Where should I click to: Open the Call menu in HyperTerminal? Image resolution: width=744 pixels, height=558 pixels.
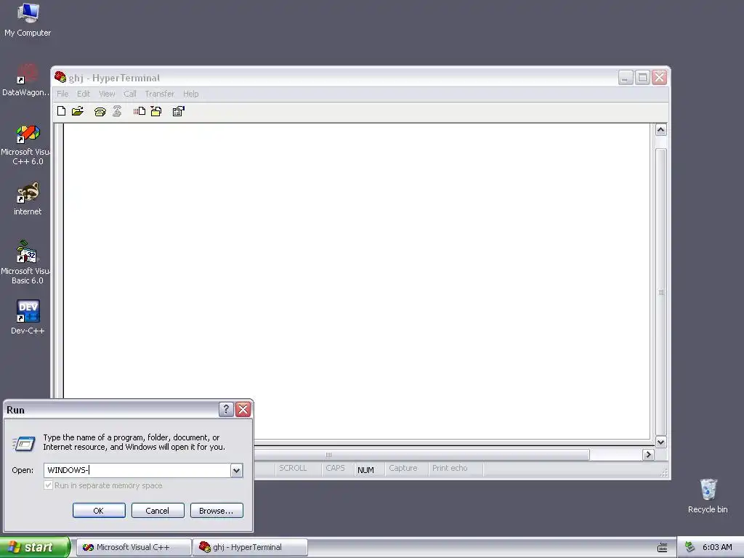(130, 94)
